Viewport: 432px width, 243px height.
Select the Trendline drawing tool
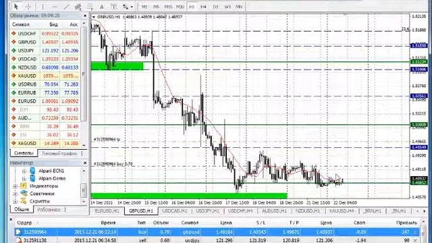point(66,6)
